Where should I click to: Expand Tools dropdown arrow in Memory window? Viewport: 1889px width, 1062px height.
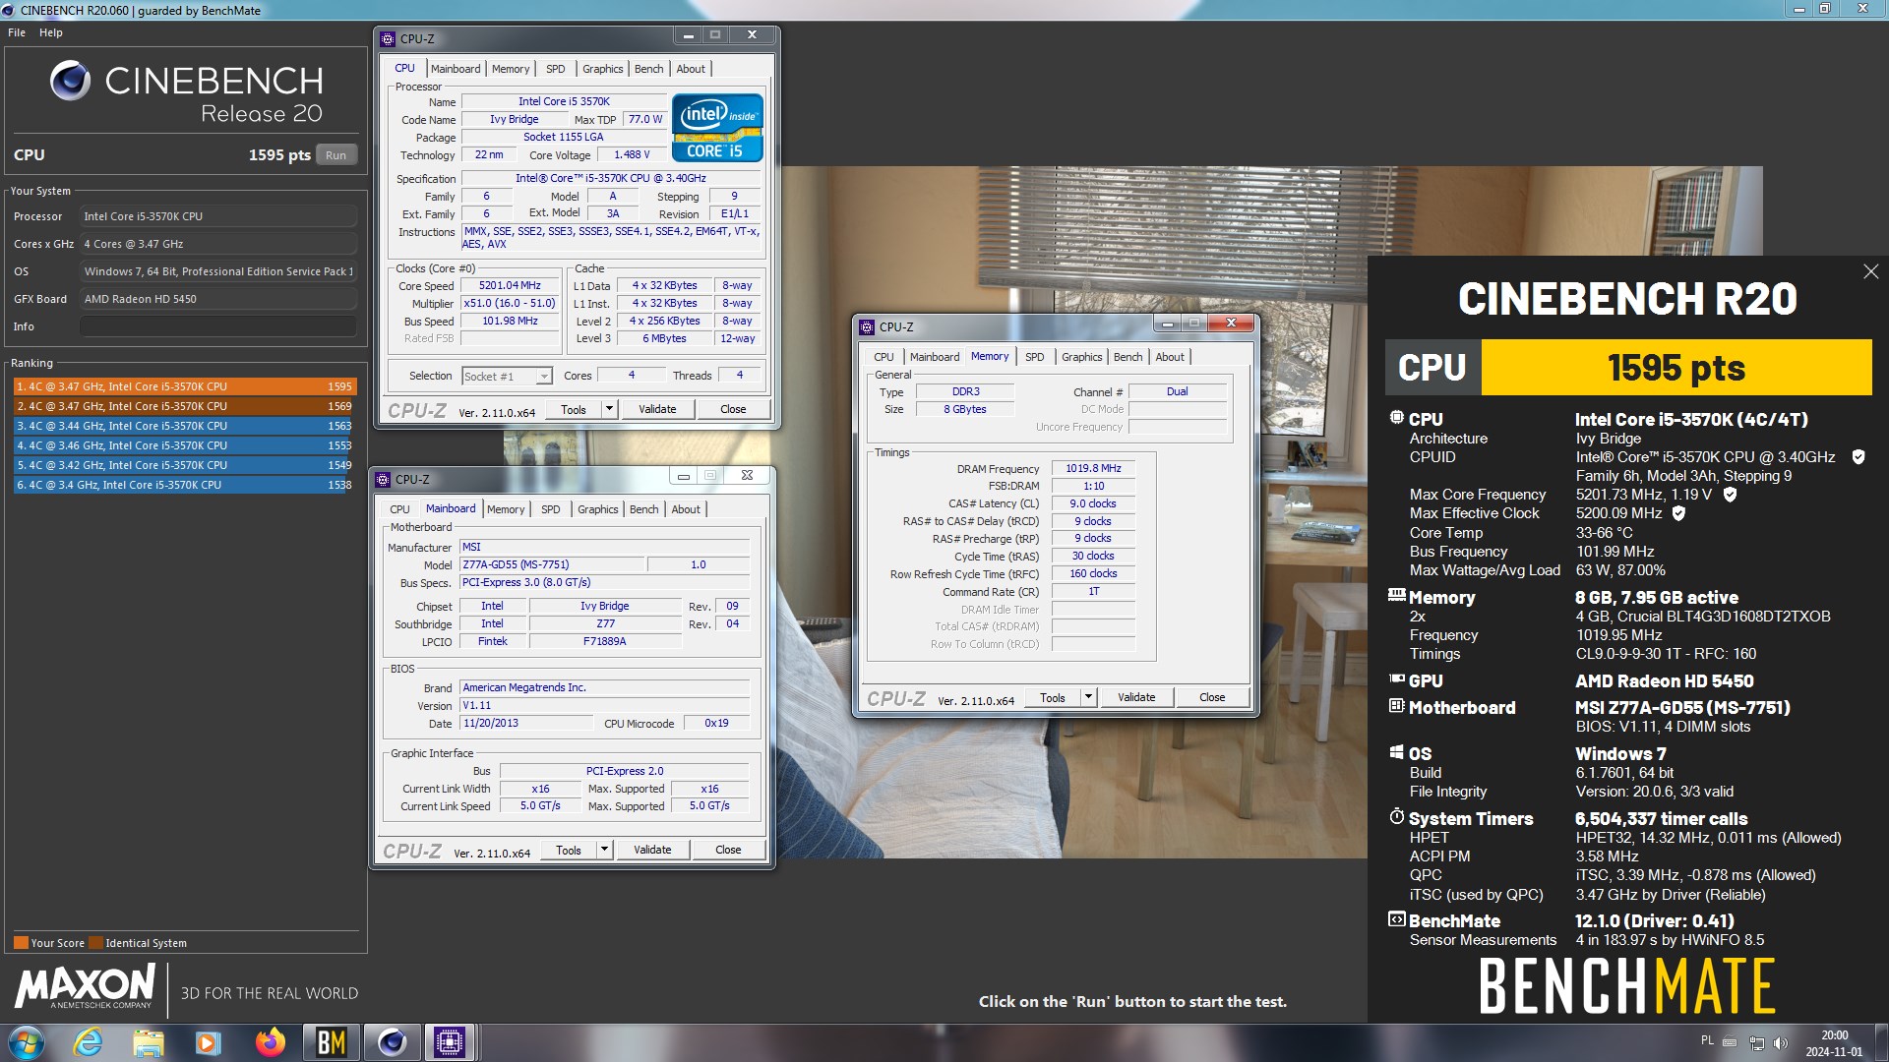click(1088, 697)
